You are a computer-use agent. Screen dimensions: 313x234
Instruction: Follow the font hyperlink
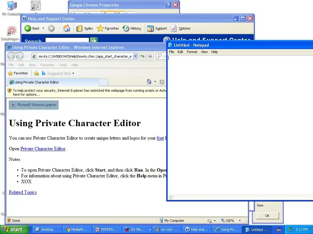(160, 138)
